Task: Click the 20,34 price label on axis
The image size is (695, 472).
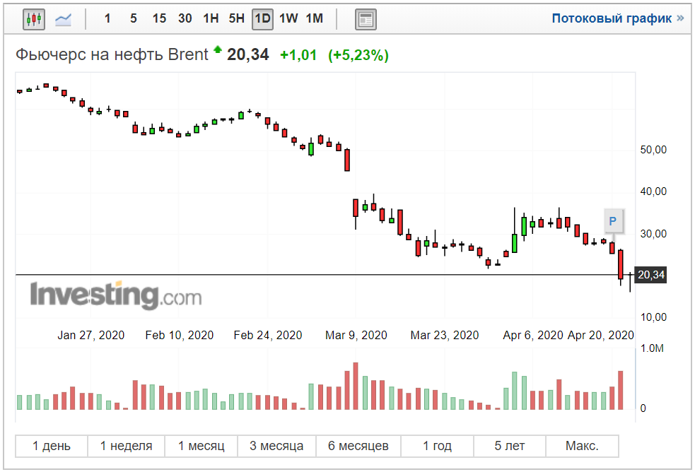Action: click(650, 275)
